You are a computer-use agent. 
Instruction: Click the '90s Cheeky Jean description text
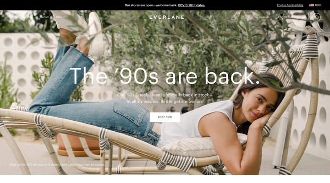[165, 98]
